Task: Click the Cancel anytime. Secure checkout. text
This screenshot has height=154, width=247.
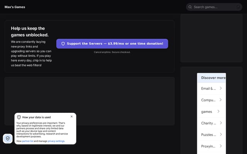Action: 112,52
